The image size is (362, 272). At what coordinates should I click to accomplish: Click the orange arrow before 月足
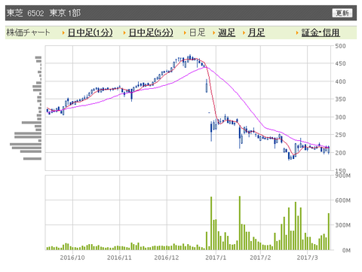click(x=244, y=33)
